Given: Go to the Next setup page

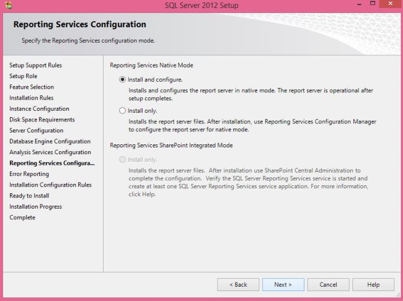Looking at the screenshot, I should [x=283, y=284].
